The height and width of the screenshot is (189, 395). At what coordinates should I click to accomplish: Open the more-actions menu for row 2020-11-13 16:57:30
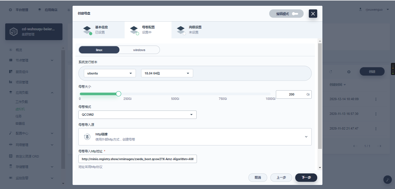[x=376, y=114]
